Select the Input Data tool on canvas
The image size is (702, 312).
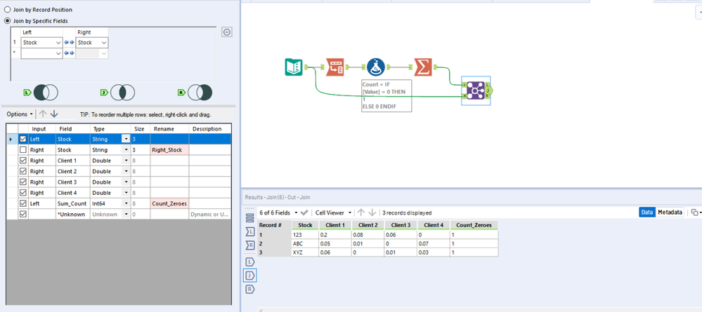click(293, 67)
